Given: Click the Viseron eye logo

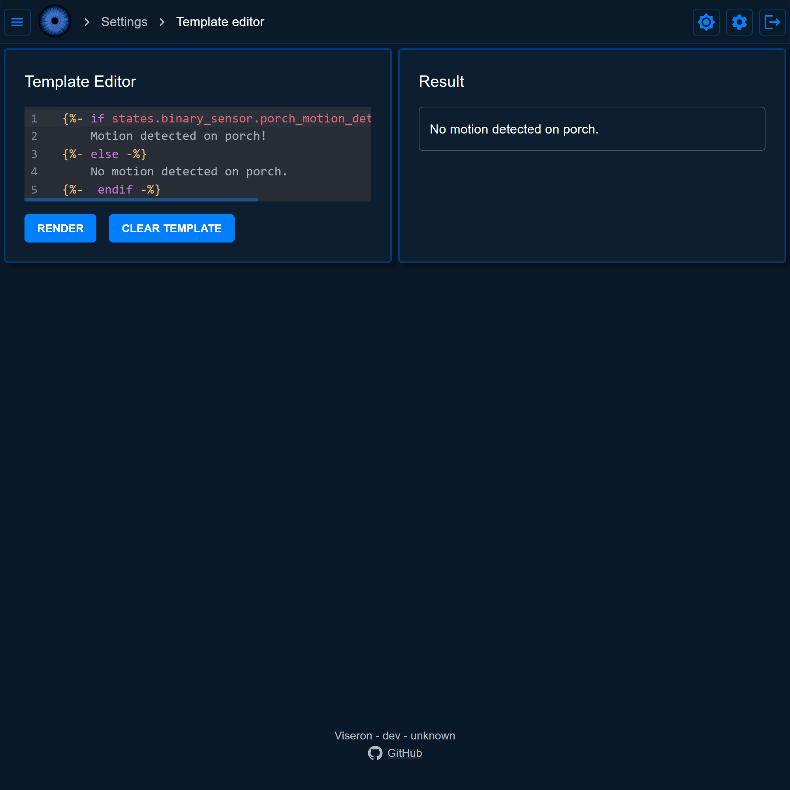Looking at the screenshot, I should 55,21.
